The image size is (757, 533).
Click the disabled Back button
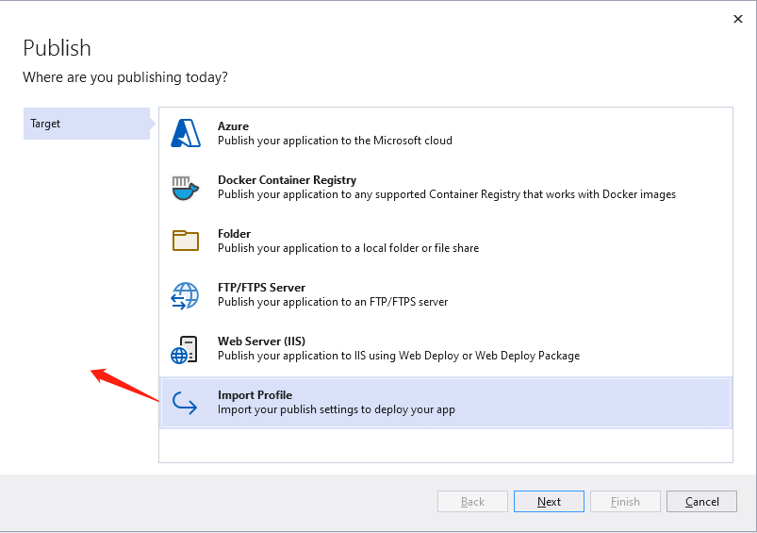(x=472, y=502)
